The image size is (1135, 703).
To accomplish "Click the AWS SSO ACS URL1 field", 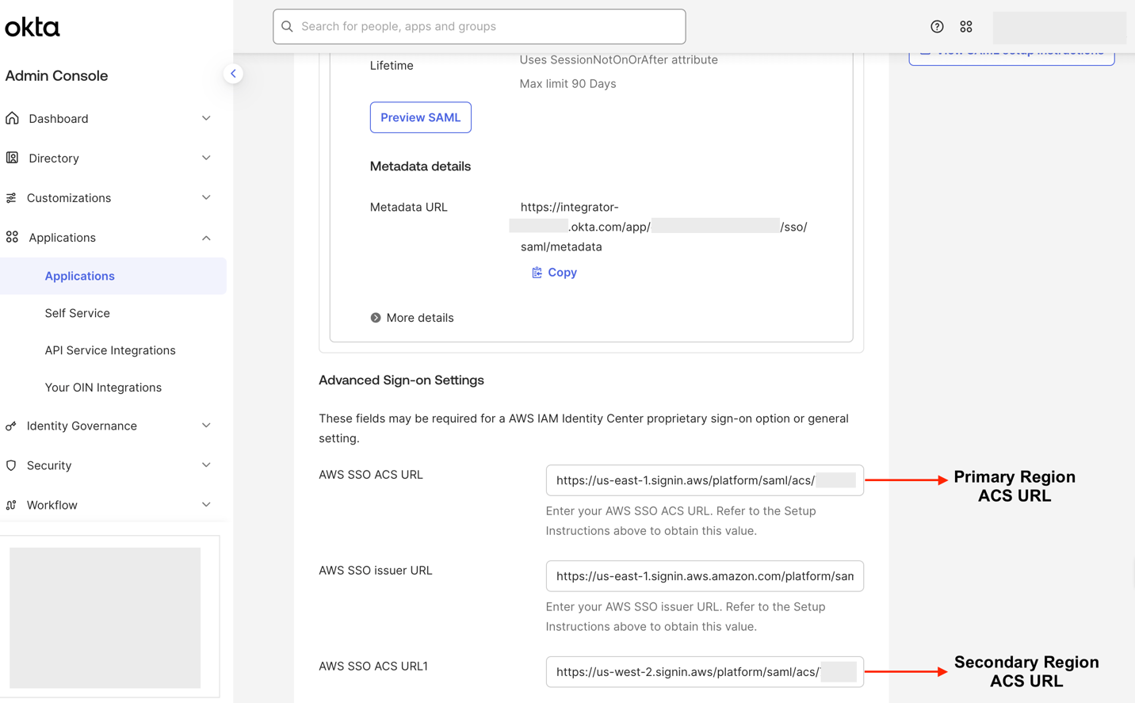I will point(705,672).
